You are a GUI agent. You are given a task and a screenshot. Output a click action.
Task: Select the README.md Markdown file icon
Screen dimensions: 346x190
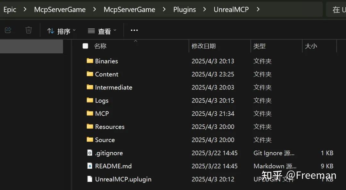(89, 166)
